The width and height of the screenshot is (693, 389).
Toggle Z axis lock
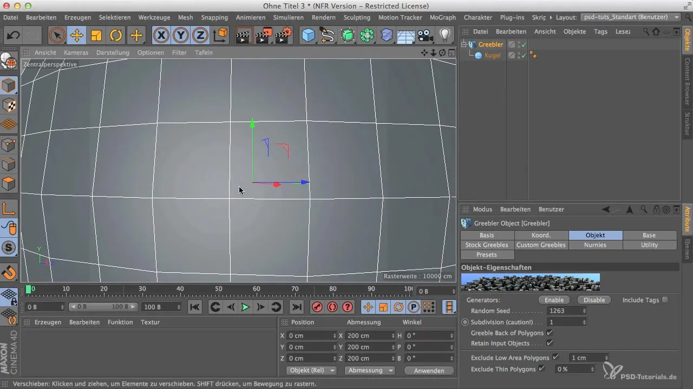(200, 36)
